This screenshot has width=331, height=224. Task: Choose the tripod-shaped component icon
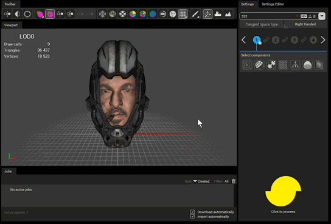pos(295,65)
